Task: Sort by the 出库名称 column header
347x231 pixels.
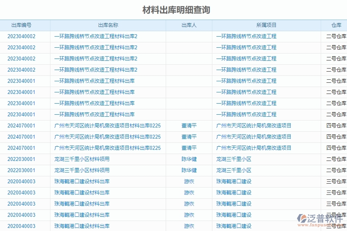Action: [108, 25]
